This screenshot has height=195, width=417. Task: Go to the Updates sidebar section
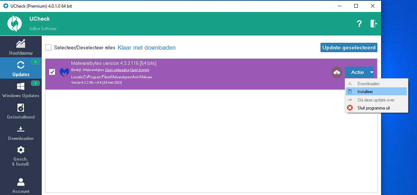21,68
